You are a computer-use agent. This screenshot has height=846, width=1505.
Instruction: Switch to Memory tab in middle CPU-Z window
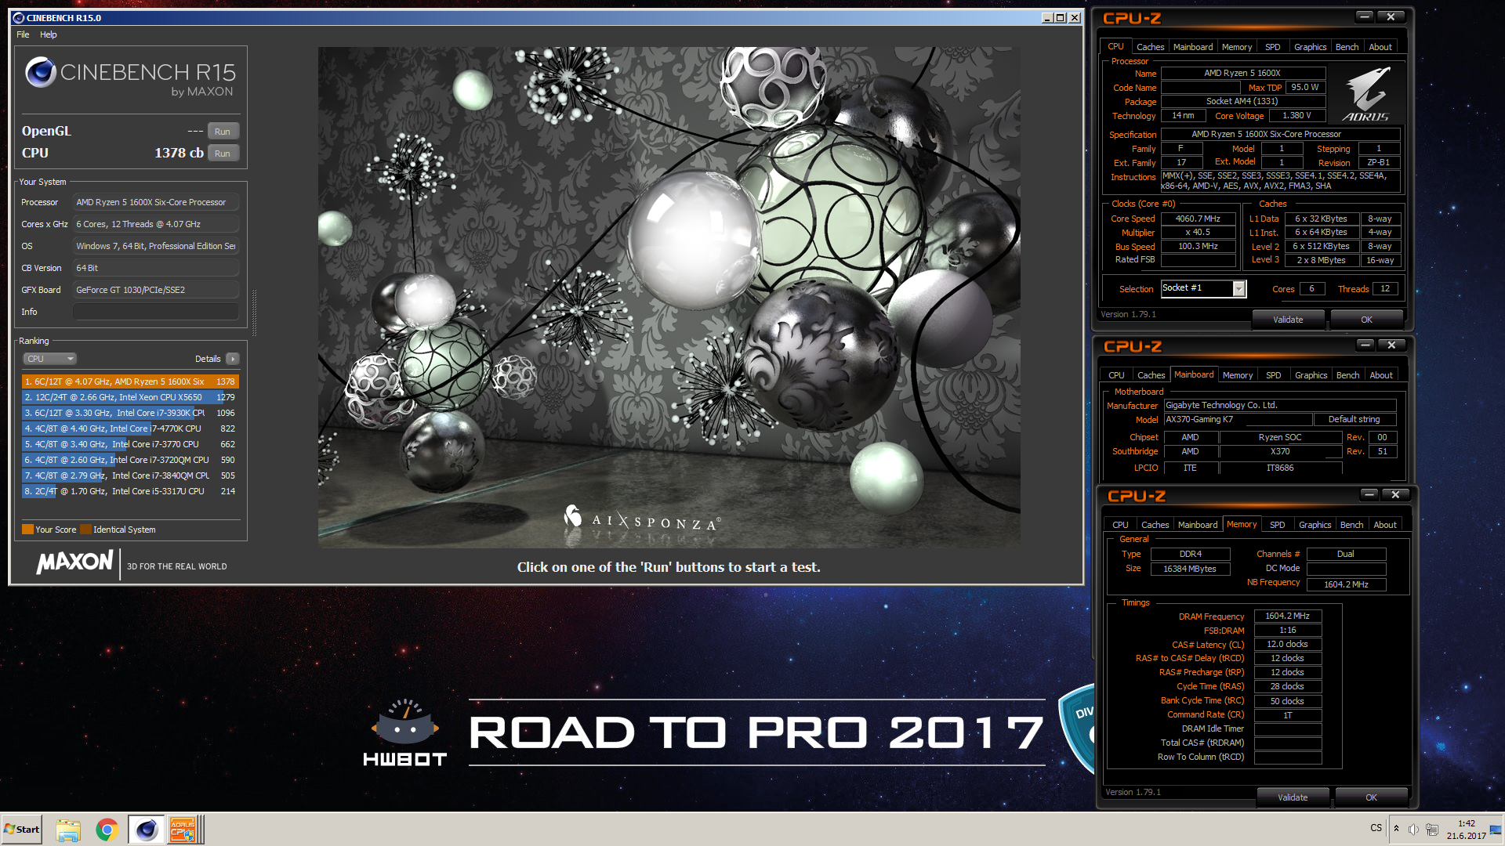coord(1238,375)
